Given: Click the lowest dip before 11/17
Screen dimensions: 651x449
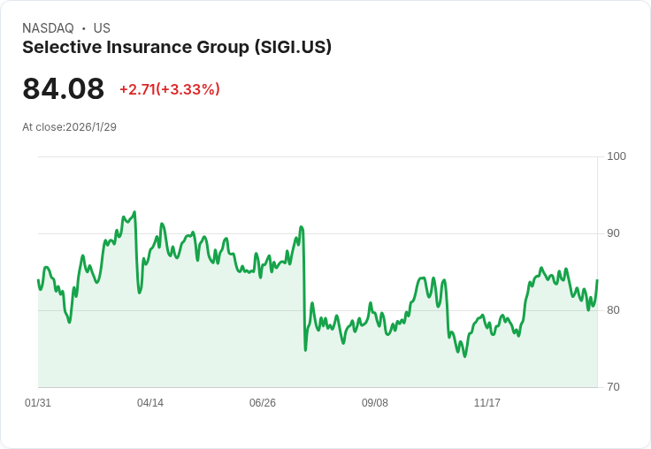Looking at the screenshot, I should [x=464, y=356].
